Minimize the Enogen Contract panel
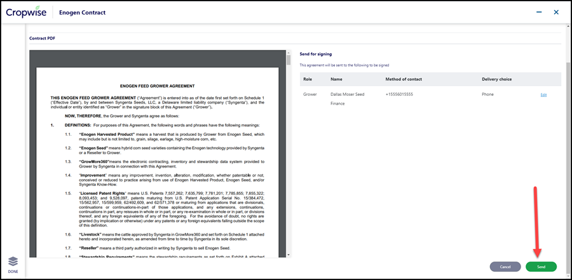The image size is (572, 280). (539, 12)
